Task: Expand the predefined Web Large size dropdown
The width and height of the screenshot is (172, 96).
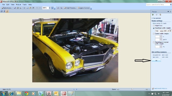Action: tap(170, 31)
